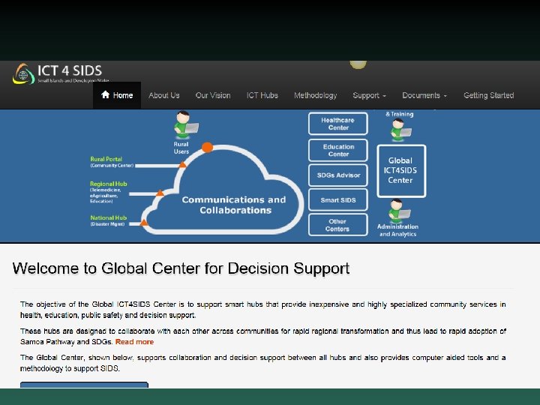Viewport: 540px width, 405px height.
Task: Open the Home menu item
Action: (x=117, y=95)
